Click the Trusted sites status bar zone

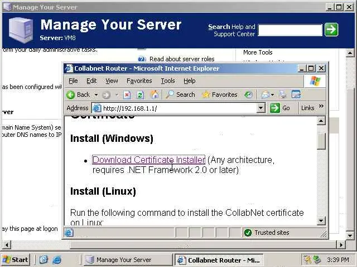[266, 233]
